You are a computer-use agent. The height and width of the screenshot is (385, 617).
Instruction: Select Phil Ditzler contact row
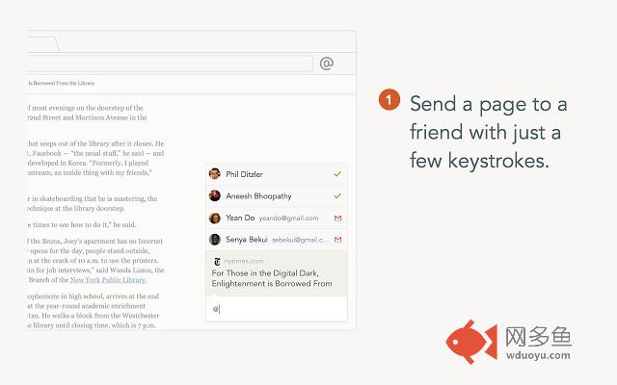(x=277, y=174)
